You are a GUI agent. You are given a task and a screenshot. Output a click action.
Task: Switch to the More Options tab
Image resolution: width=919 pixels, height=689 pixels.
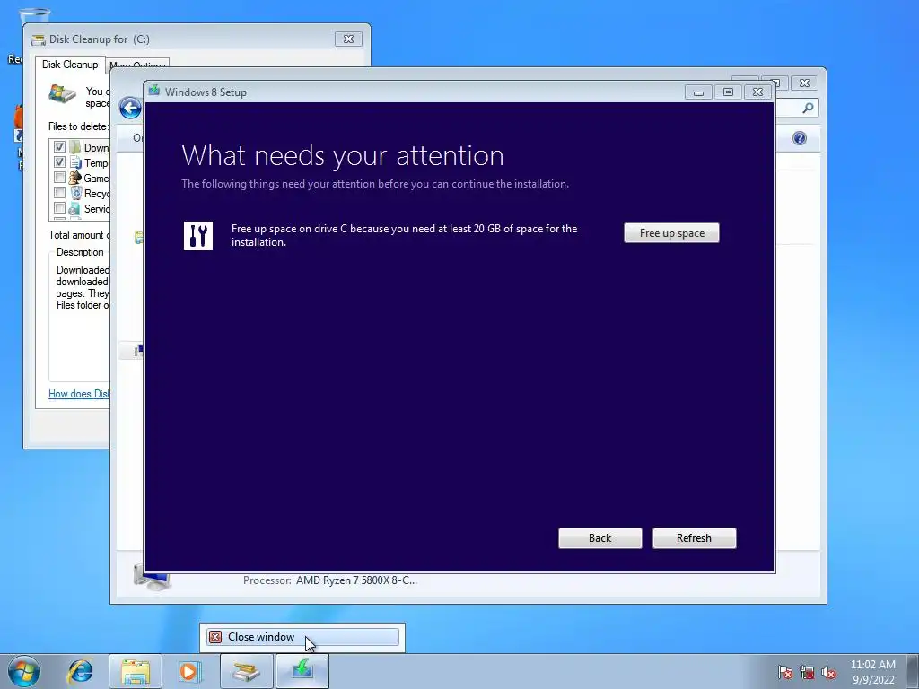[137, 65]
